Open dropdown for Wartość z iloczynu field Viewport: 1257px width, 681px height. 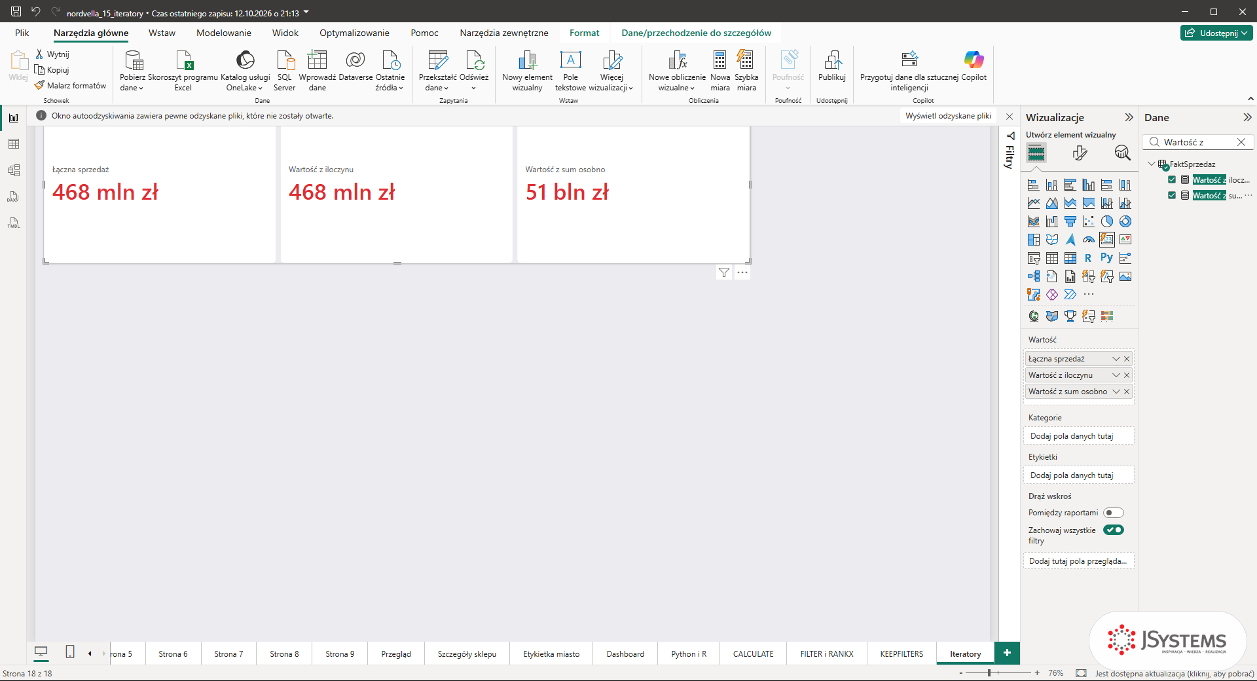[x=1116, y=375]
